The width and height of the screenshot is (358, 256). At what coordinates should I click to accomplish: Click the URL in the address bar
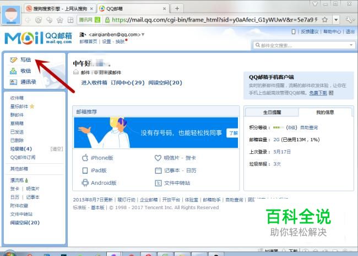(x=213, y=20)
